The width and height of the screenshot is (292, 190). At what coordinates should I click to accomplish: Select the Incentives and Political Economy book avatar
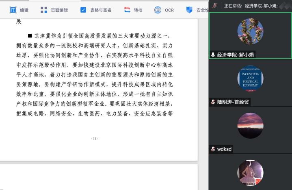(250, 79)
